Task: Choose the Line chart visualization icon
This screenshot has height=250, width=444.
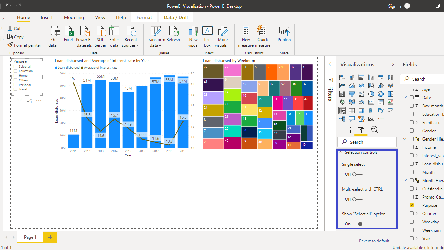Action: click(342, 86)
